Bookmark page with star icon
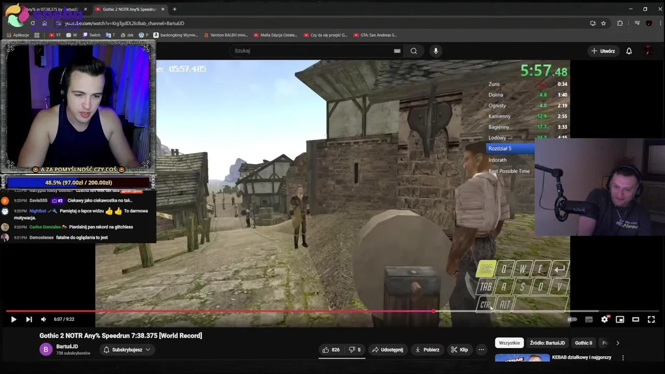This screenshot has height=374, width=665. 603,23
